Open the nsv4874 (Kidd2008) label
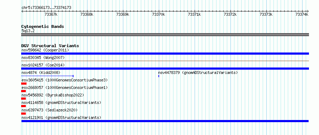 coord(41,72)
